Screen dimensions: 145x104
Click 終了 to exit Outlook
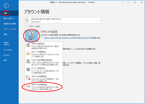[x=9, y=60]
